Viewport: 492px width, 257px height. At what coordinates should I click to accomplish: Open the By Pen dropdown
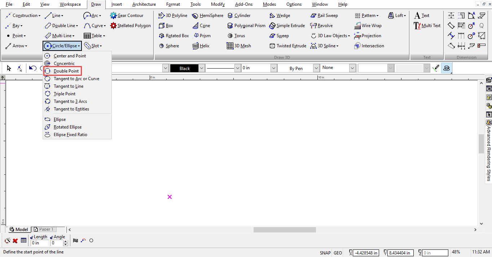coord(316,68)
